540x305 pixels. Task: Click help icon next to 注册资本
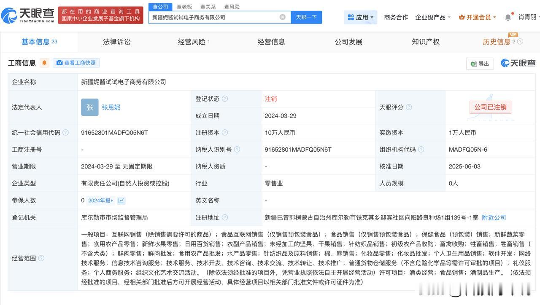(x=225, y=133)
